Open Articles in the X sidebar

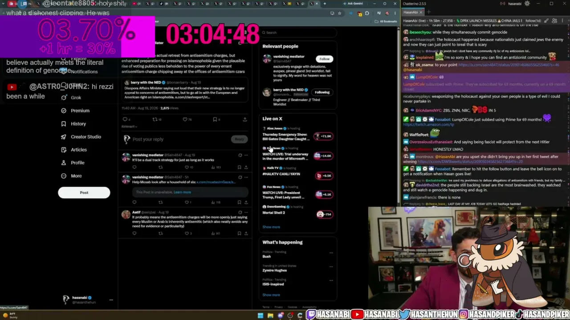(74, 150)
